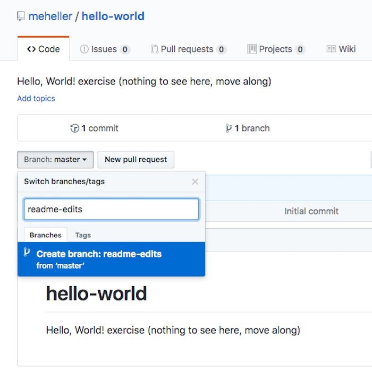Click the Projects count badge
The height and width of the screenshot is (389, 372).
[300, 49]
